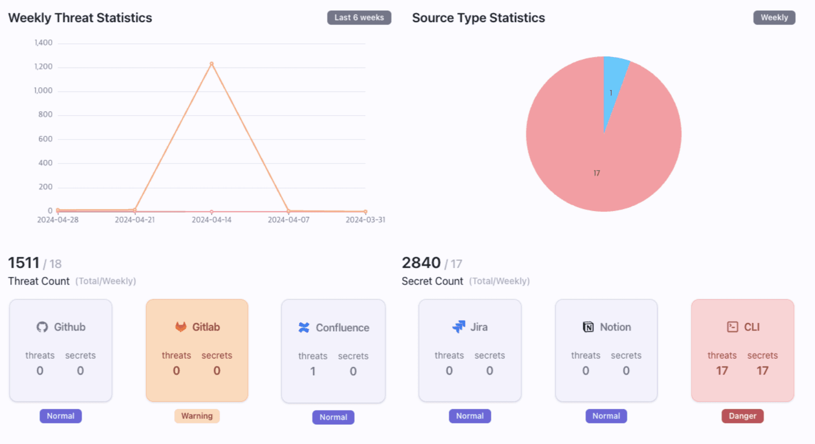815x444 pixels.
Task: Select the CLI terminal icon
Action: coord(732,326)
